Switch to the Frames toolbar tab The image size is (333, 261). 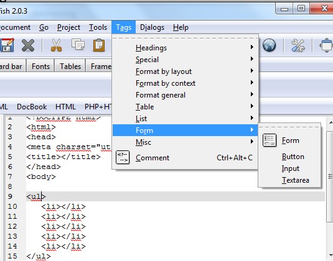[99, 66]
